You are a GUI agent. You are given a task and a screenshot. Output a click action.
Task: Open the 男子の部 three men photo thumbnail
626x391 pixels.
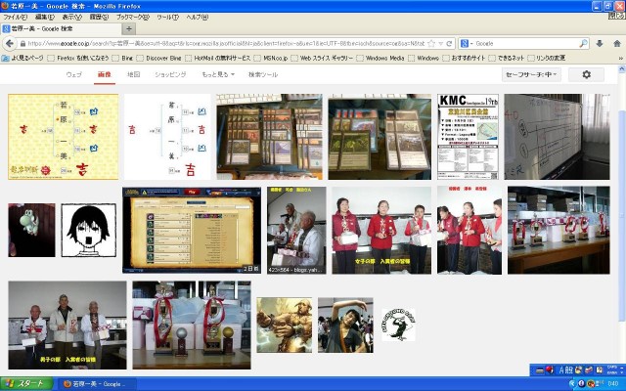pyautogui.click(x=67, y=326)
